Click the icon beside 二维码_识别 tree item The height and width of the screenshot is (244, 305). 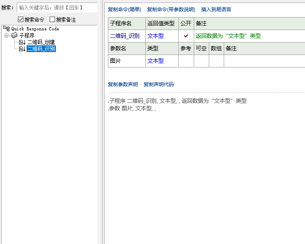[x=22, y=49]
